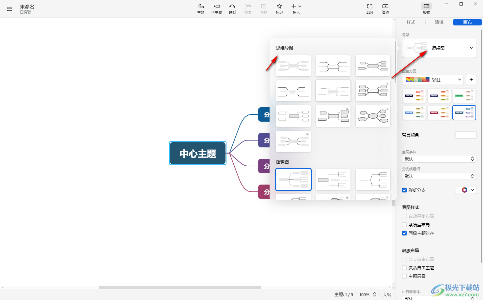Open the 骨架 逻辑图 structure dropdown
The height and width of the screenshot is (300, 483).
point(439,48)
